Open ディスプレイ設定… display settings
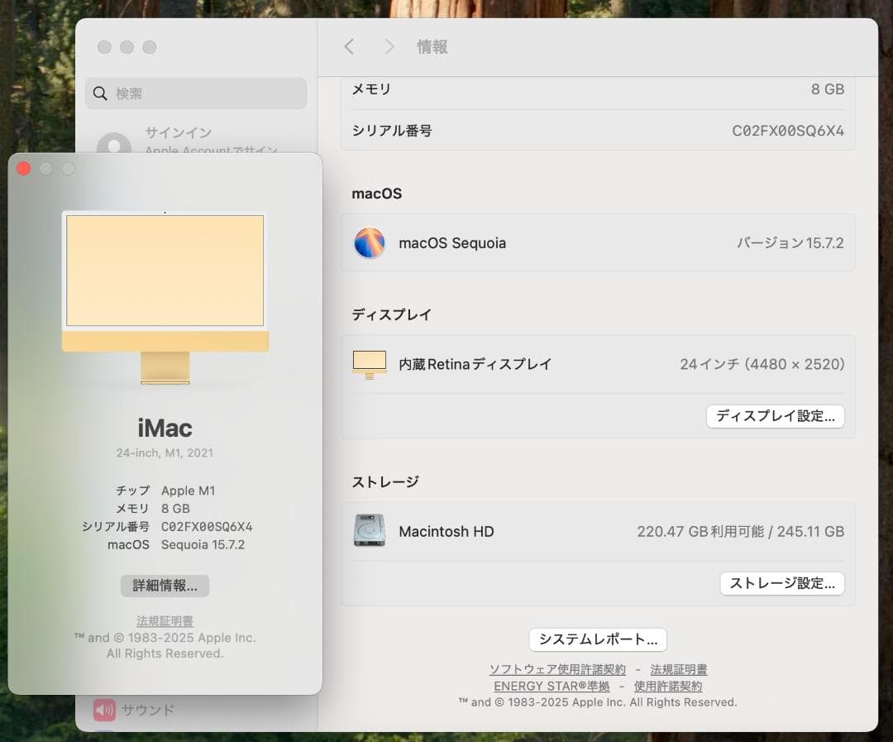Image resolution: width=893 pixels, height=742 pixels. [775, 416]
